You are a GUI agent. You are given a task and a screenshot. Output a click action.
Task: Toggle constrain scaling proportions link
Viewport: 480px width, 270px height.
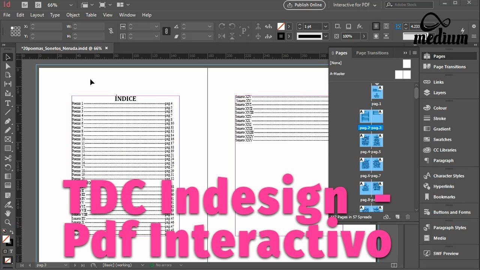(x=166, y=31)
